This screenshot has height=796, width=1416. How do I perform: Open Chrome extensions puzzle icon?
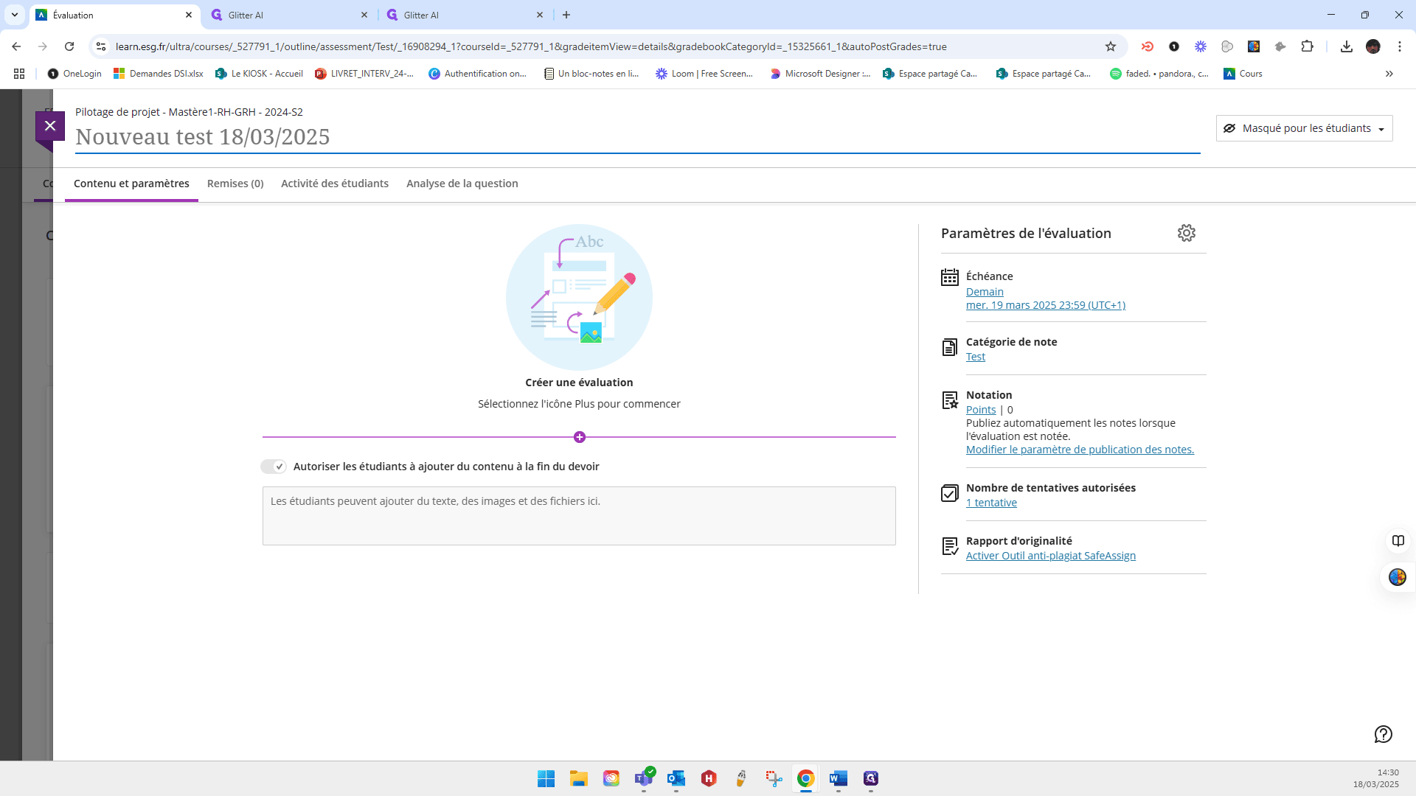pyautogui.click(x=1307, y=46)
